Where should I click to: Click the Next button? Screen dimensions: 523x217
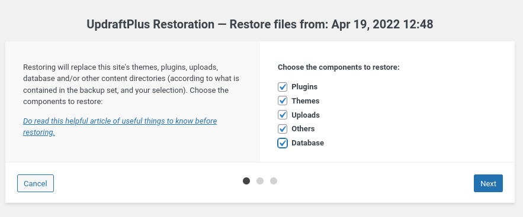click(x=488, y=183)
